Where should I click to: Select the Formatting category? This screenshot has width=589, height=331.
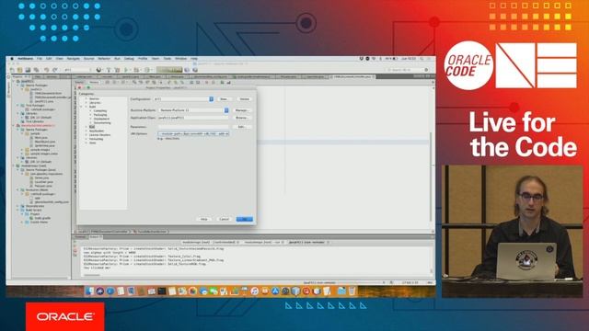pyautogui.click(x=96, y=139)
